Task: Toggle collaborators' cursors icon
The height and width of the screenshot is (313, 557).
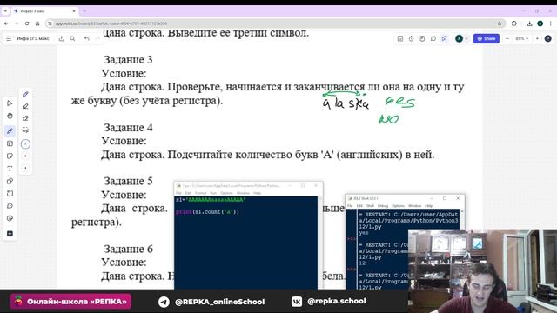Action: [x=444, y=38]
